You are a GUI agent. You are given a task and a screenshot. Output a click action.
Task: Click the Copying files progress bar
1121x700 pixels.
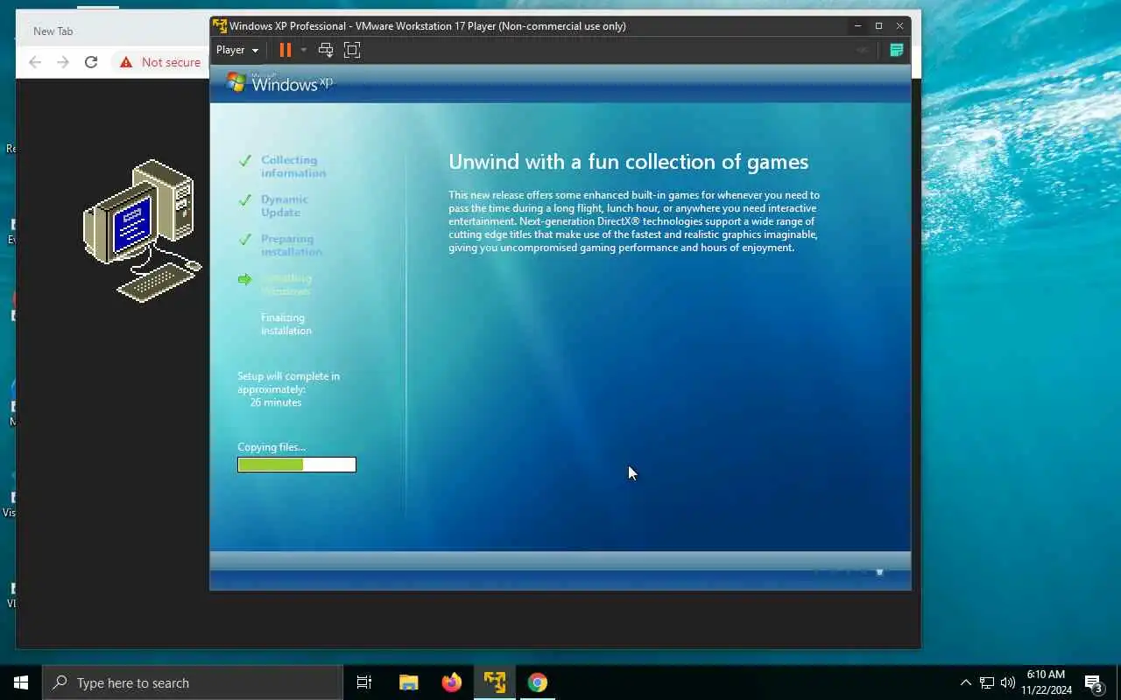tap(297, 465)
